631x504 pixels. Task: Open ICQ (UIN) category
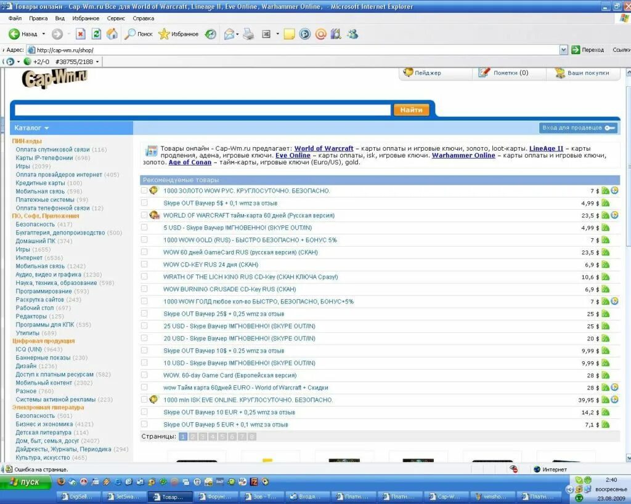click(x=28, y=350)
